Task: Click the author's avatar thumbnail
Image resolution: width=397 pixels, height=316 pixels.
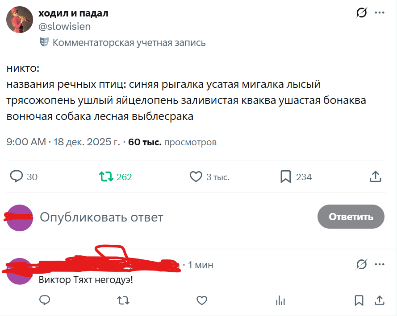Action: 19,20
